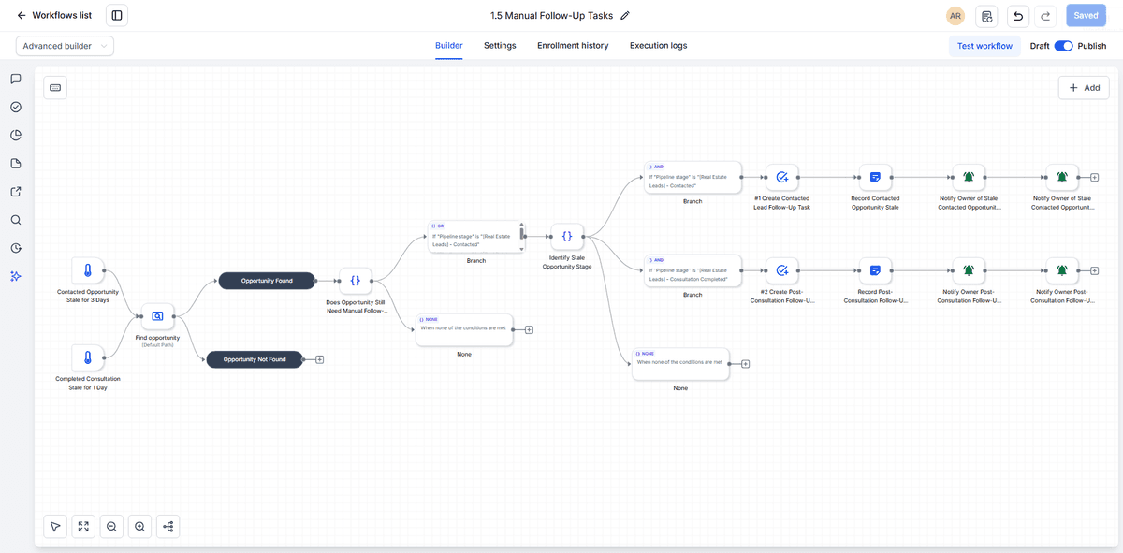Viewport: 1123px width, 553px height.
Task: Zoom out of the canvas
Action: [x=111, y=527]
